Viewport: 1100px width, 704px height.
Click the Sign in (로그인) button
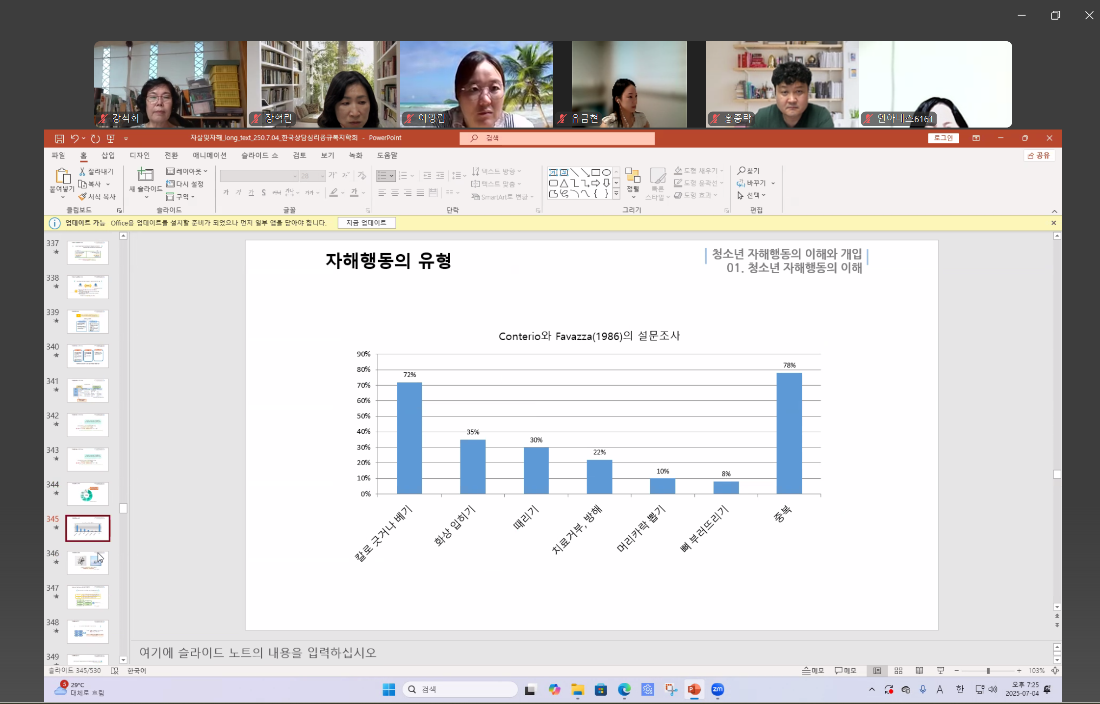pos(943,138)
